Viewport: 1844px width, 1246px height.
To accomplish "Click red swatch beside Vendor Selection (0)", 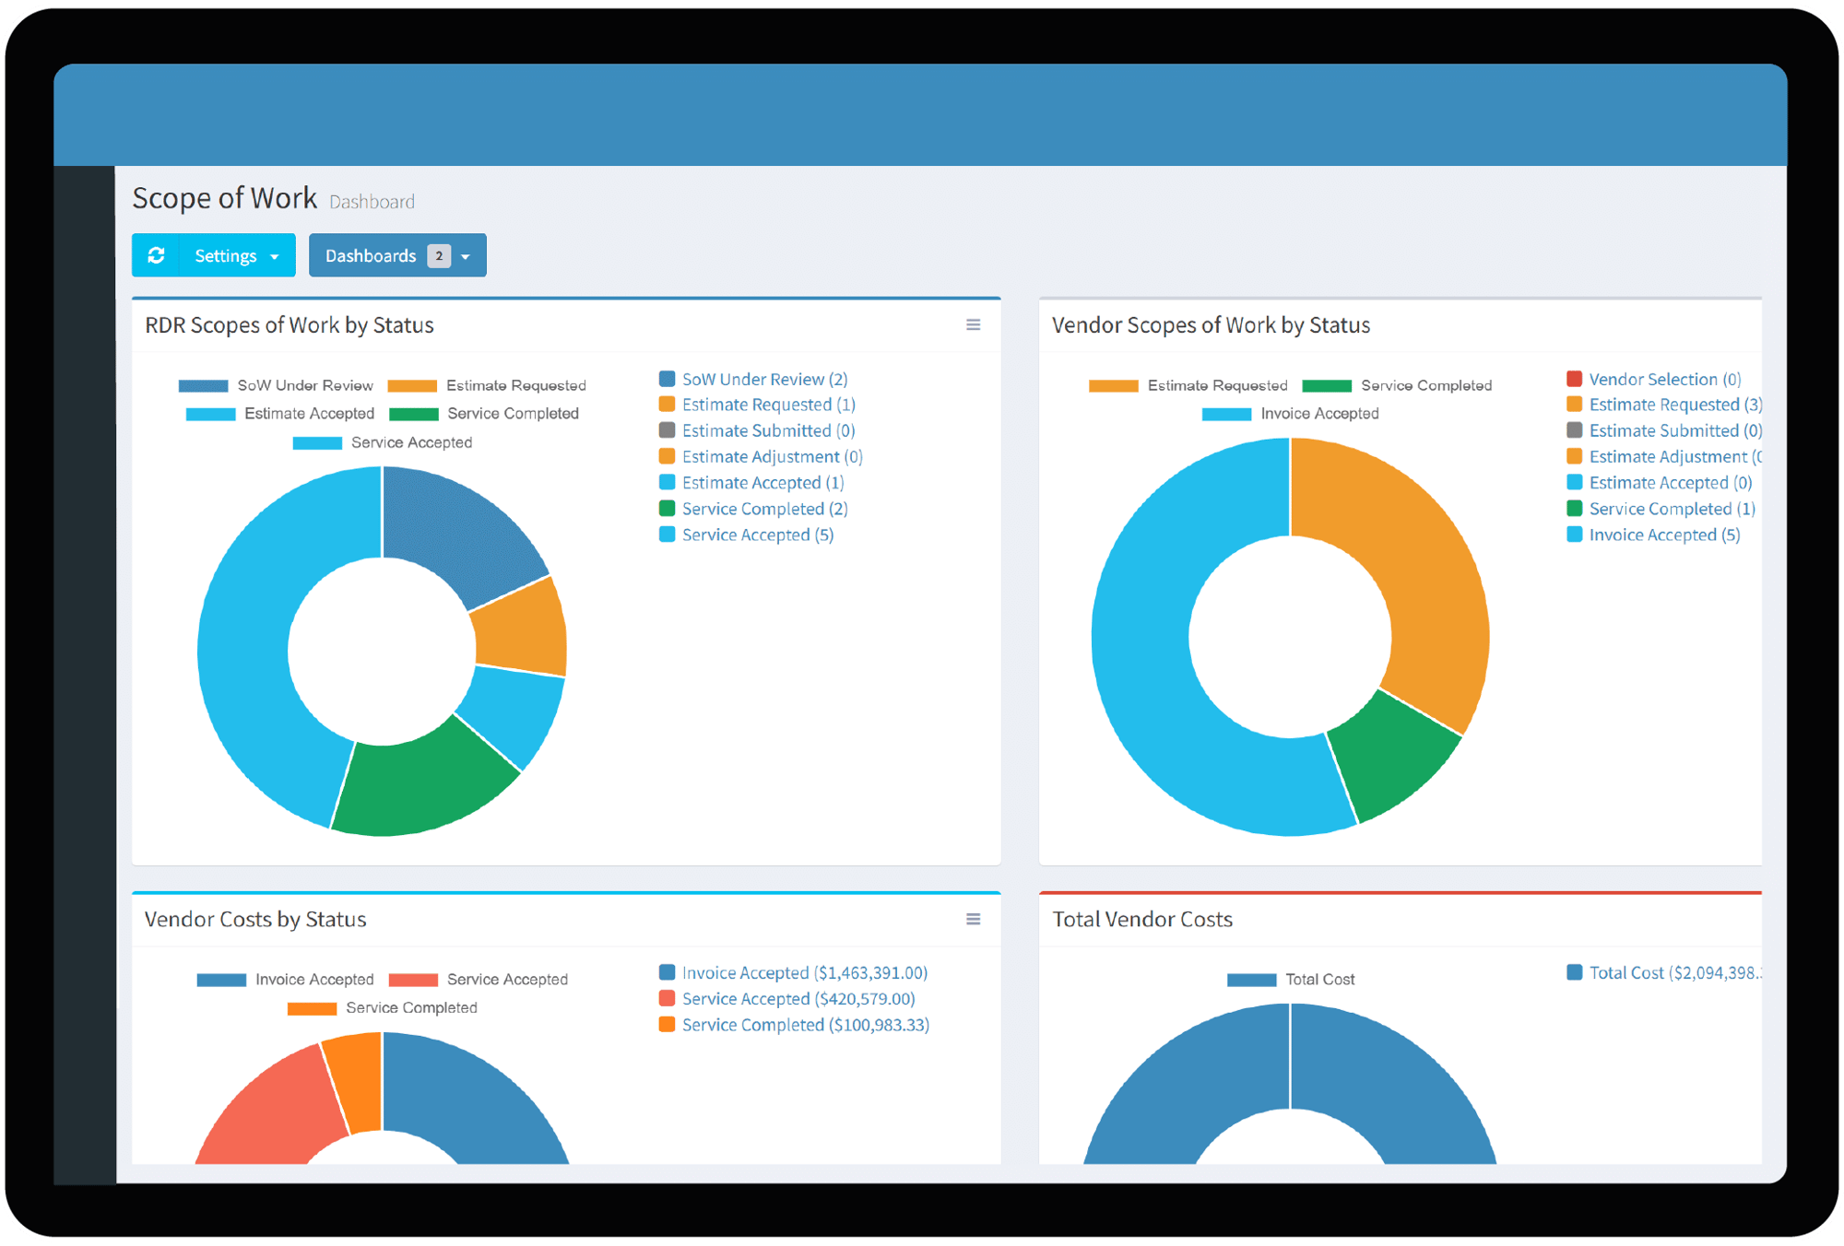I will pyautogui.click(x=1574, y=379).
